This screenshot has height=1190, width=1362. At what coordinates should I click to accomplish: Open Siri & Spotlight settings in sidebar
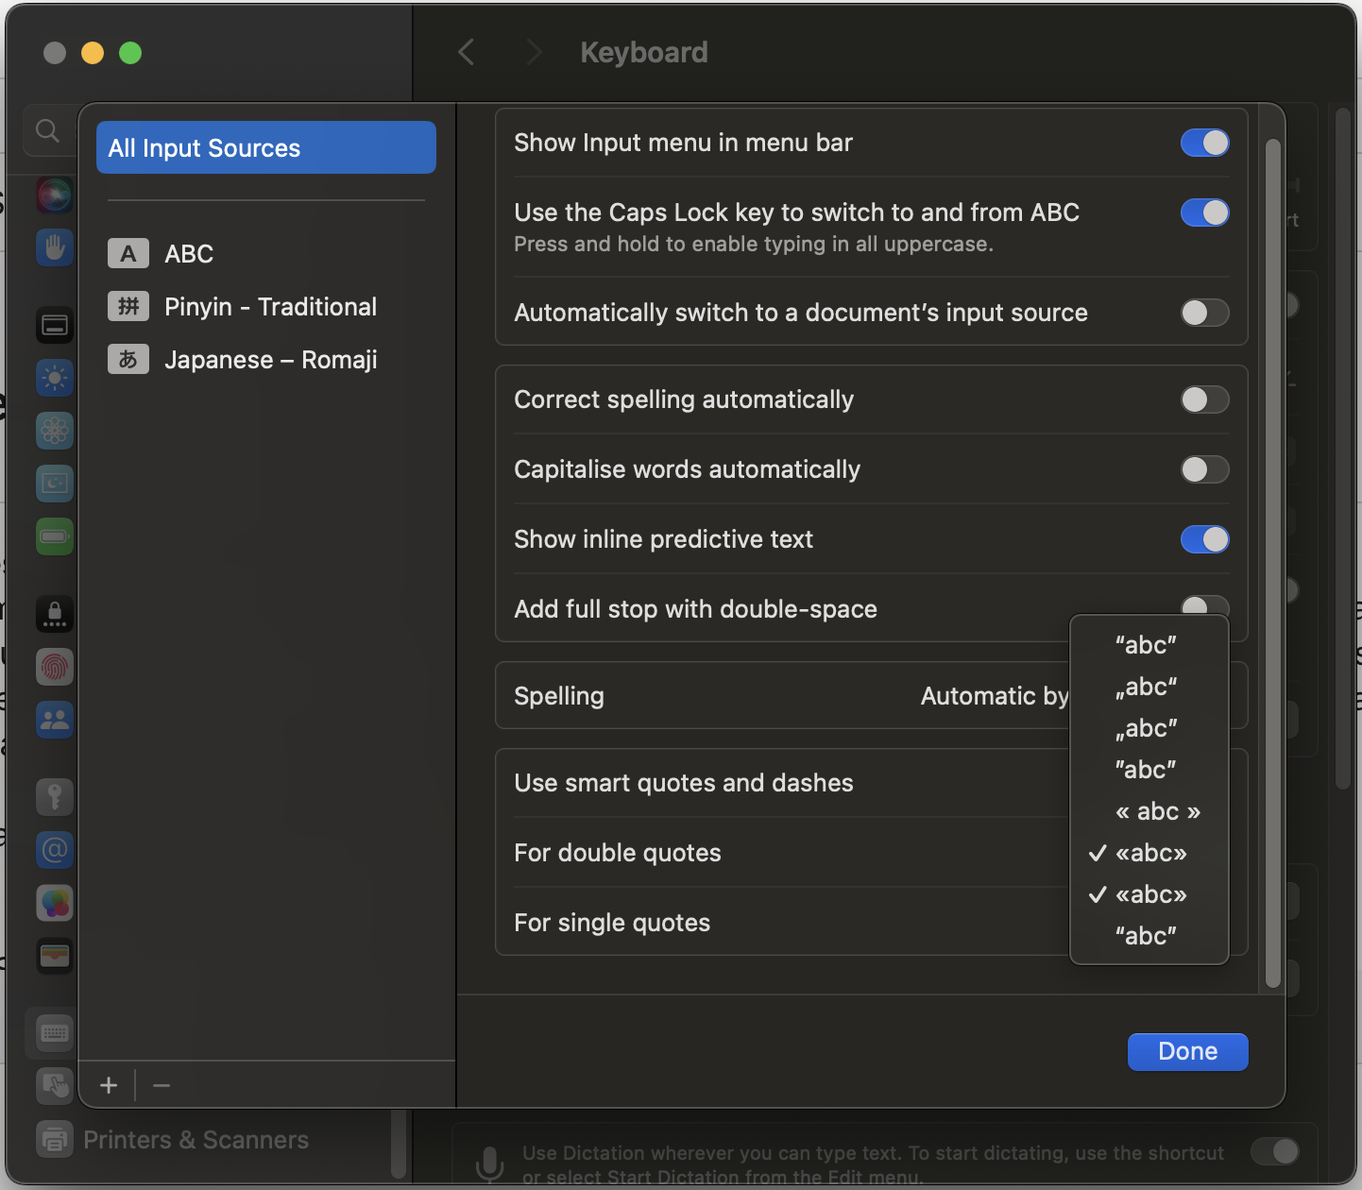[54, 195]
